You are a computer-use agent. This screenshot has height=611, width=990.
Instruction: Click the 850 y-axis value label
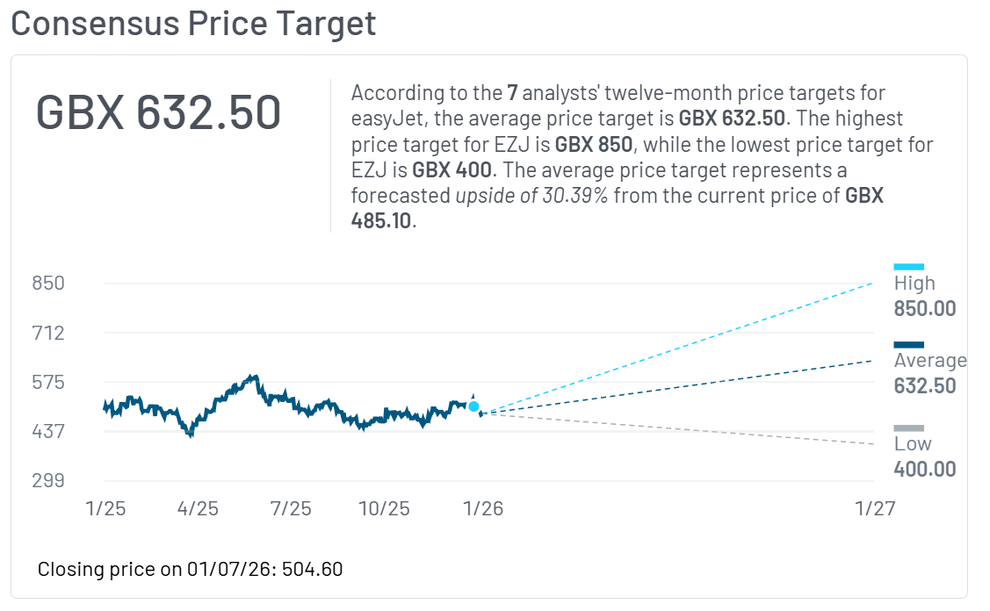click(49, 284)
